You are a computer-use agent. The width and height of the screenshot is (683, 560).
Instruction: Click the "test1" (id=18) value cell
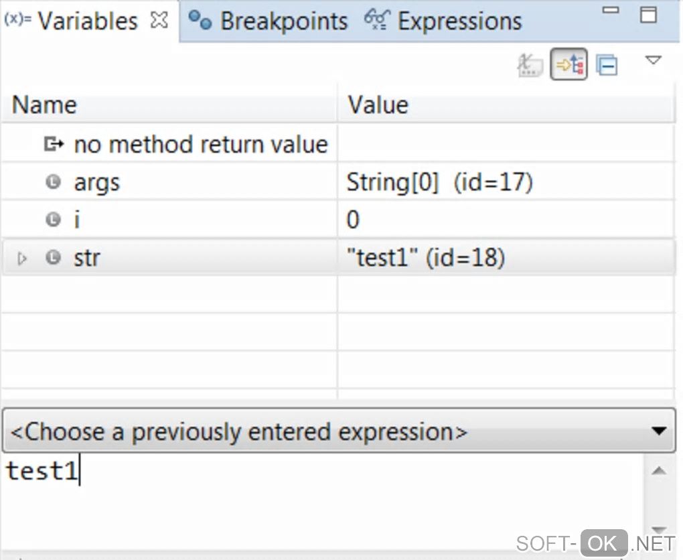click(425, 258)
